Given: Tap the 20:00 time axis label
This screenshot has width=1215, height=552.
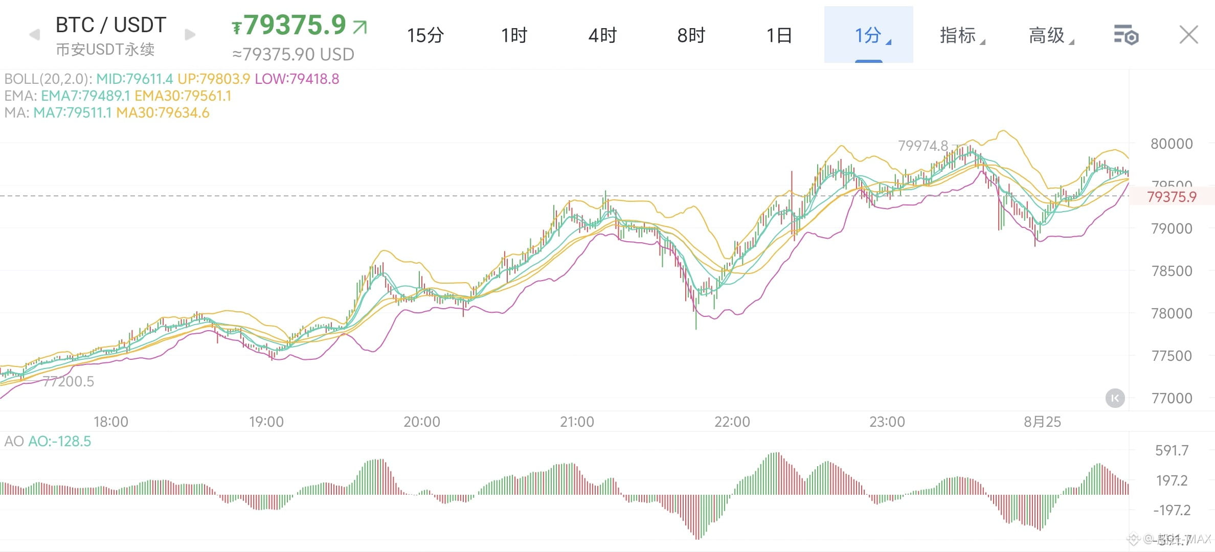Looking at the screenshot, I should (x=422, y=422).
